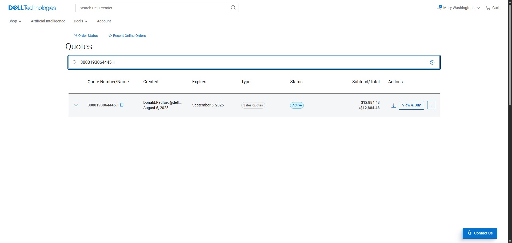Open the Mary Washington account dropdown

[x=458, y=8]
